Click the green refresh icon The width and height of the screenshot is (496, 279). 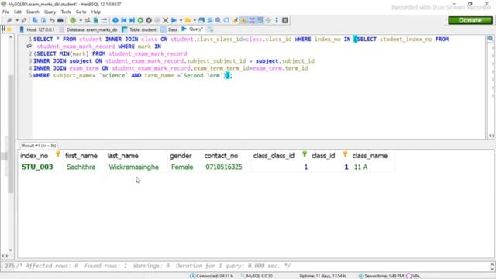[x=73, y=20]
